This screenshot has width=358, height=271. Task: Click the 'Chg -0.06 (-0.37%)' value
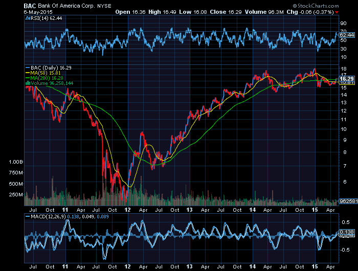tap(310, 12)
